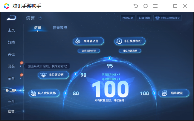Click the 巅峰能量 button

[174, 93]
